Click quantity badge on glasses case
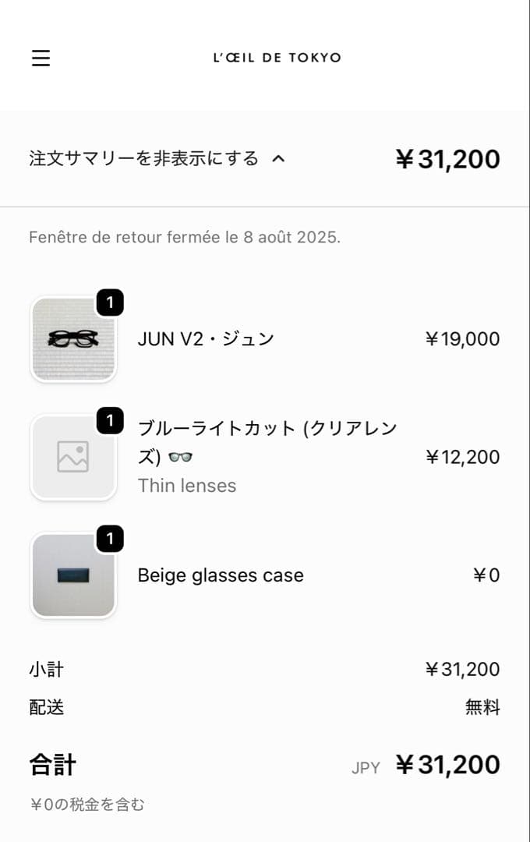The width and height of the screenshot is (530, 842). coord(110,539)
